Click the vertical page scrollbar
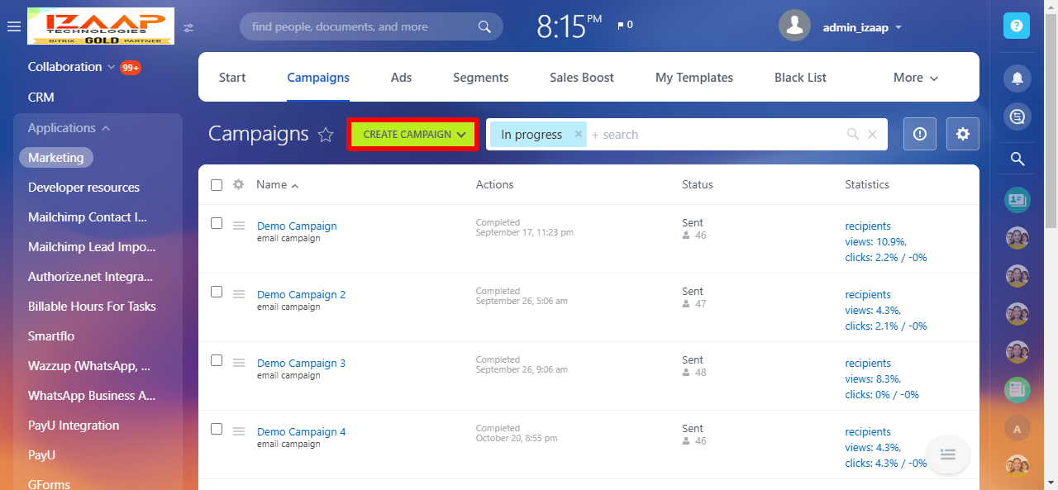The image size is (1058, 490). point(1051,124)
